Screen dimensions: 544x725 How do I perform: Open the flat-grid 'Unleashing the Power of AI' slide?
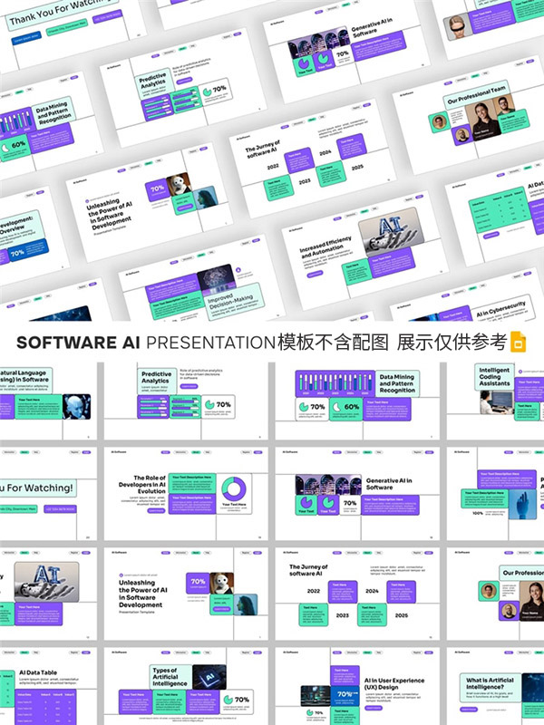point(186,594)
